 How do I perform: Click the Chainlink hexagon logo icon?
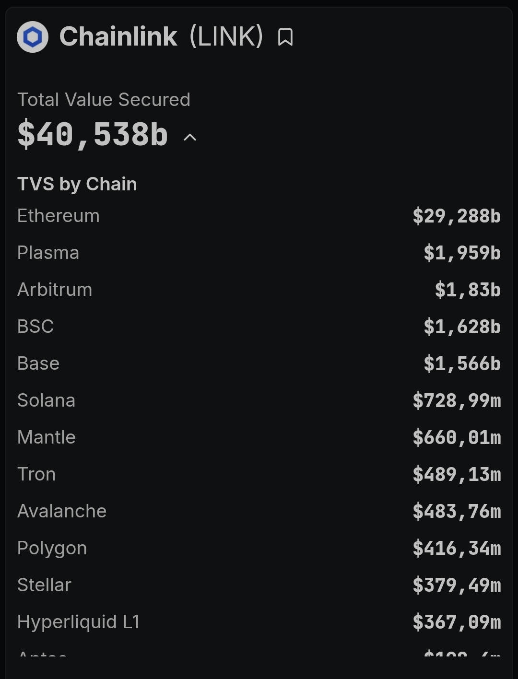33,37
